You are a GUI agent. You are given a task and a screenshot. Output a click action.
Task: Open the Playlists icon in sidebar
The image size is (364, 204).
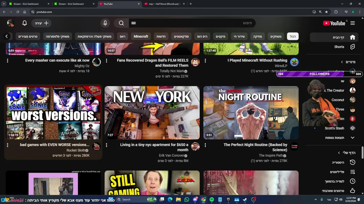[x=353, y=172]
